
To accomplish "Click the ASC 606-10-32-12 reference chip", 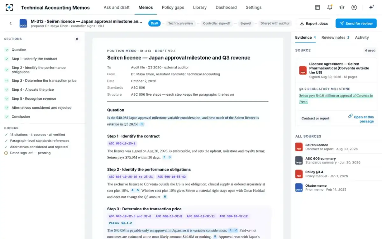I will (x=234, y=216).
